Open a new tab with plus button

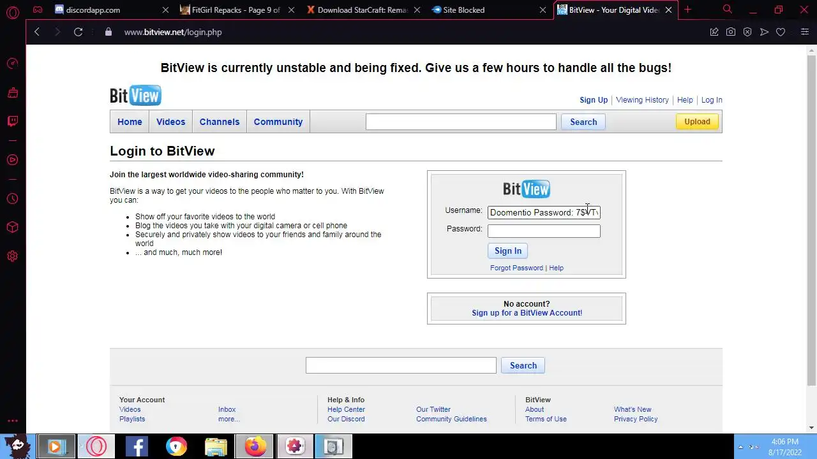click(x=687, y=10)
